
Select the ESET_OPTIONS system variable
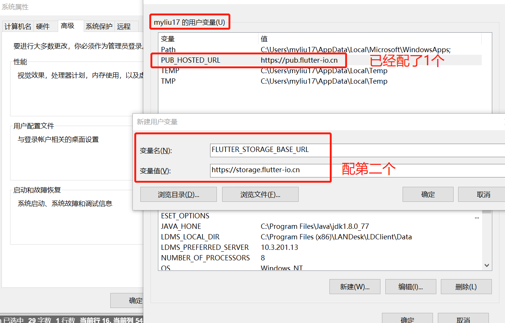[320, 216]
